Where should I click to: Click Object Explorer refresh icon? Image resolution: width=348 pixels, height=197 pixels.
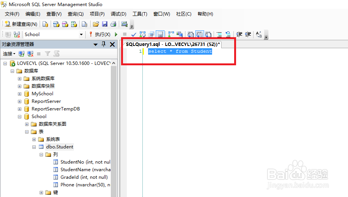56,54
